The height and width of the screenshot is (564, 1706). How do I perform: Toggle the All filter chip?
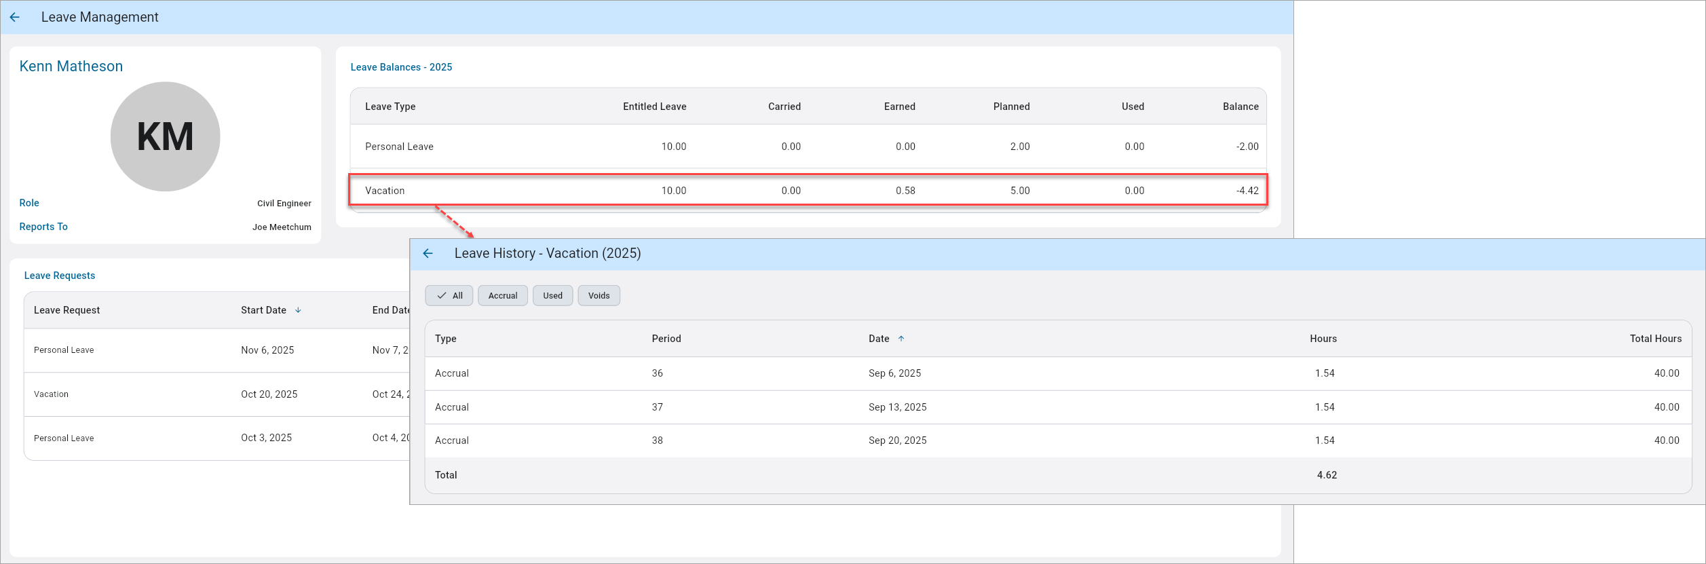pos(449,296)
